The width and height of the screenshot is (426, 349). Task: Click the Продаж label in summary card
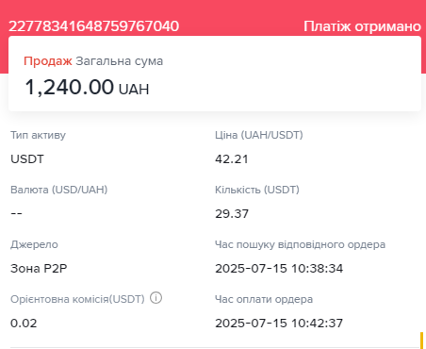click(48, 61)
